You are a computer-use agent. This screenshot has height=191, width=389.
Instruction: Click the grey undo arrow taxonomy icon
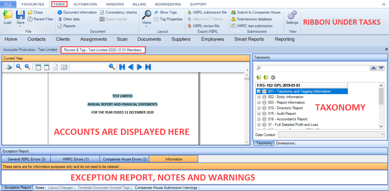(273, 77)
